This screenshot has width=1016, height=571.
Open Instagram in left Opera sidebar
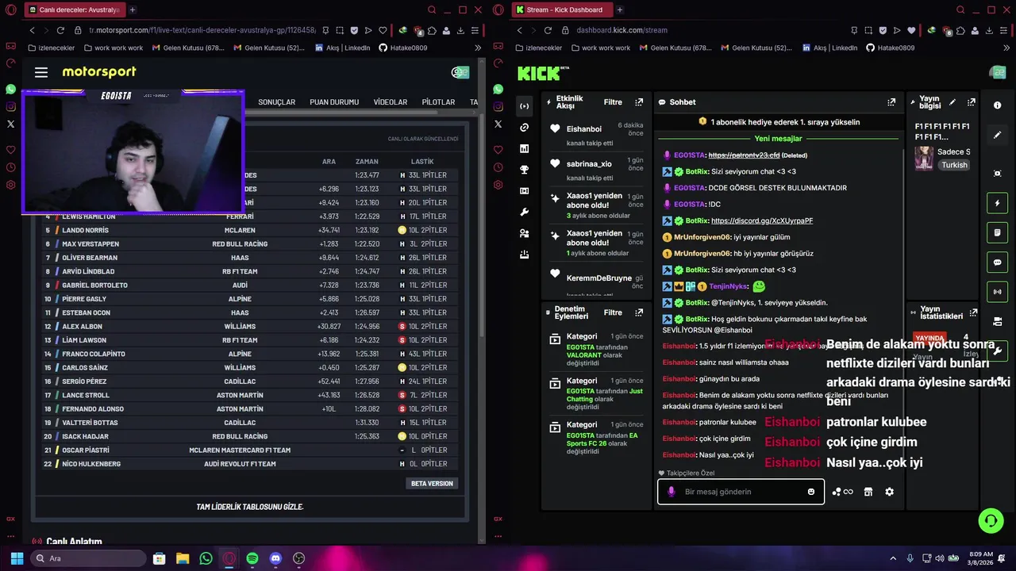(10, 107)
